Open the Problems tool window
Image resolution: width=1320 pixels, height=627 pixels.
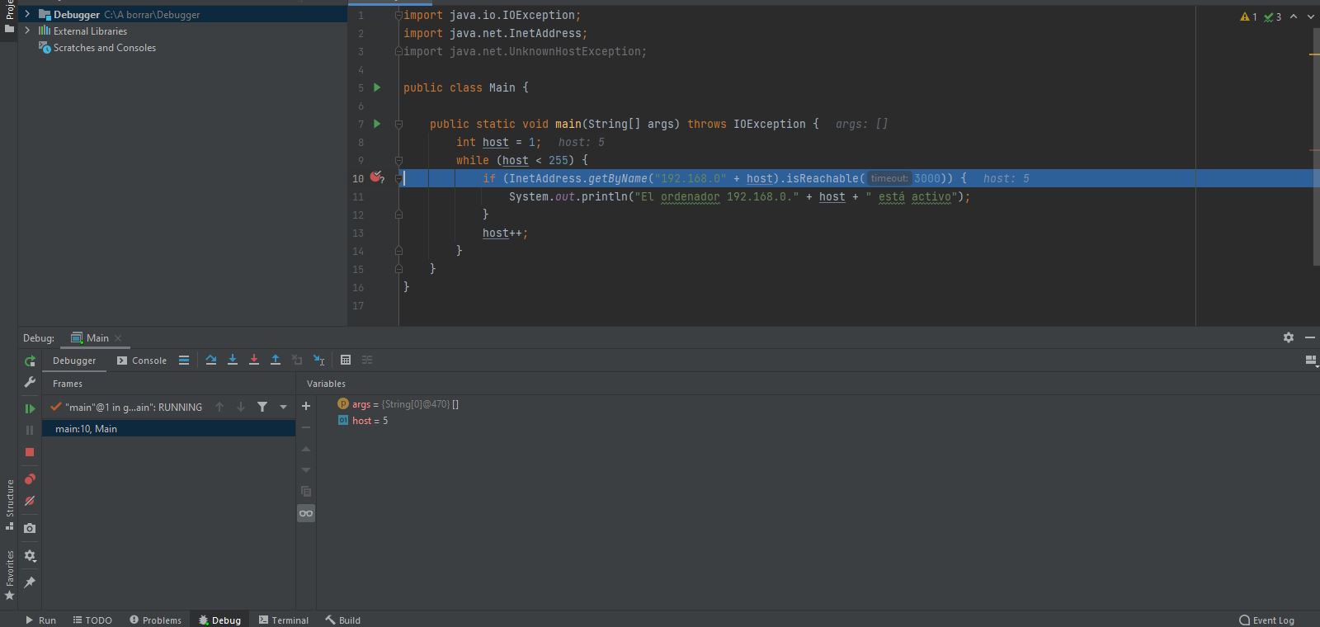[155, 620]
